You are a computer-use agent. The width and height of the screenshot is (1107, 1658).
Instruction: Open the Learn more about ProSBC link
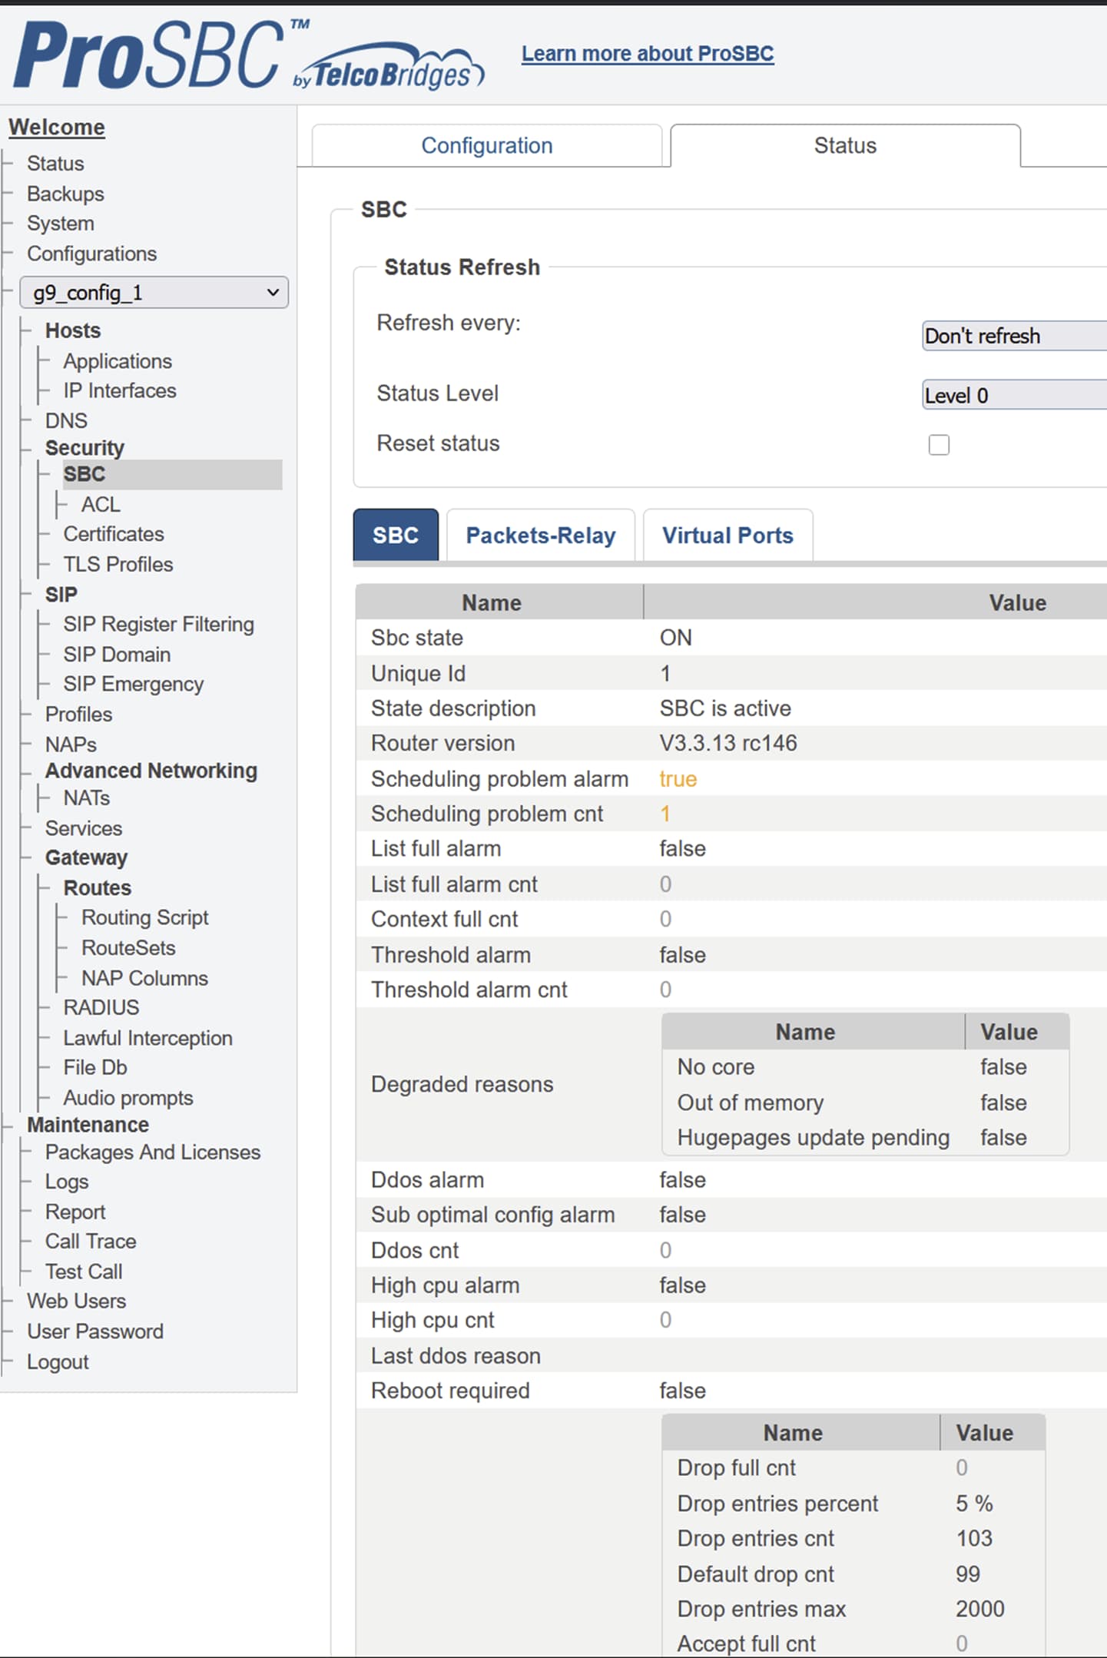click(647, 54)
